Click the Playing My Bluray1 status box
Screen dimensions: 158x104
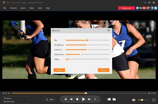pyautogui.click(x=16, y=100)
